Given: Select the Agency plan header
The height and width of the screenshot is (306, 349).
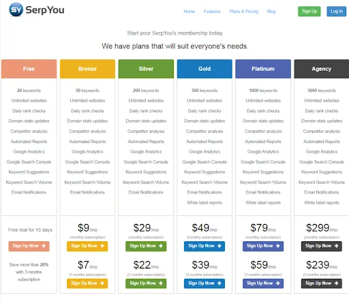Looking at the screenshot, I should [x=322, y=69].
